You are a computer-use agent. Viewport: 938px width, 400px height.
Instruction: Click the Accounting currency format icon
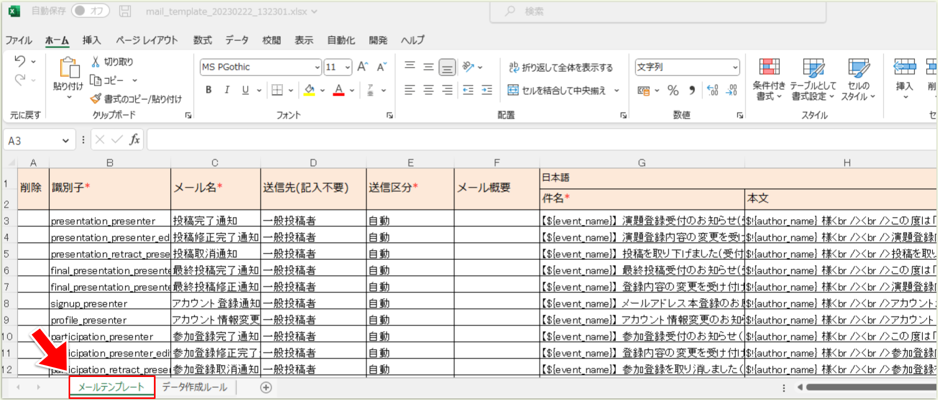(644, 90)
